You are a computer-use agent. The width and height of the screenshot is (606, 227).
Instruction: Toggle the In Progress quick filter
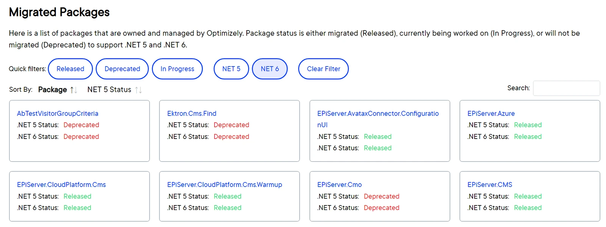[x=177, y=69]
